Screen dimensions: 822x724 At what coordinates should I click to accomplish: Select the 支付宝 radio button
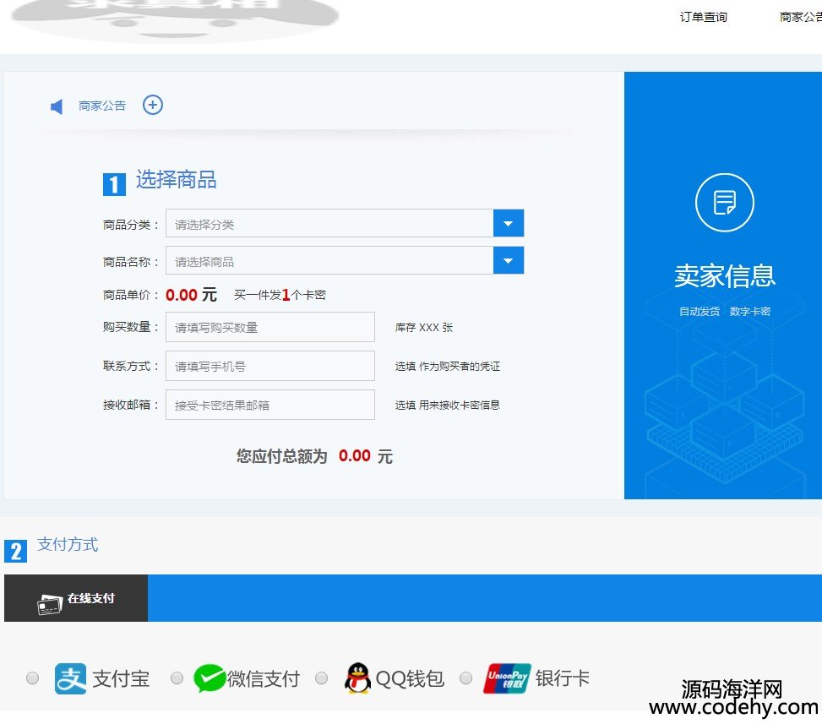coord(32,678)
